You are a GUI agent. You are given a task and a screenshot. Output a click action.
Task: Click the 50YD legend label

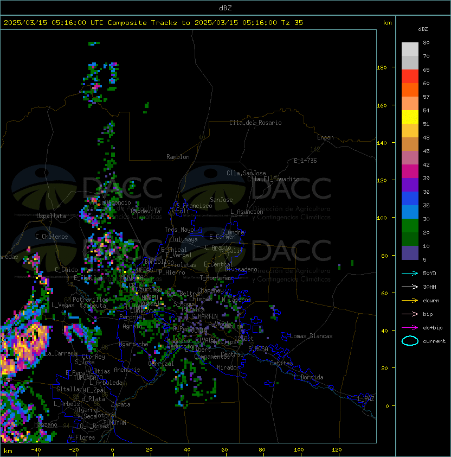pos(429,274)
